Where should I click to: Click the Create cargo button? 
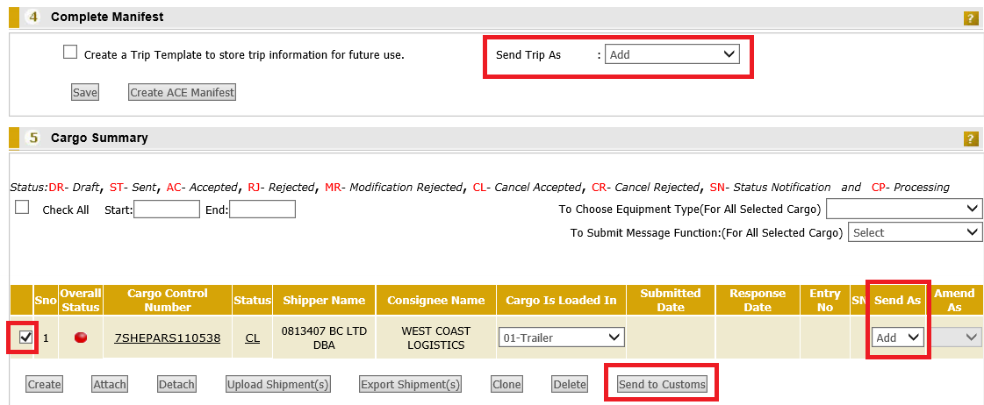44,384
